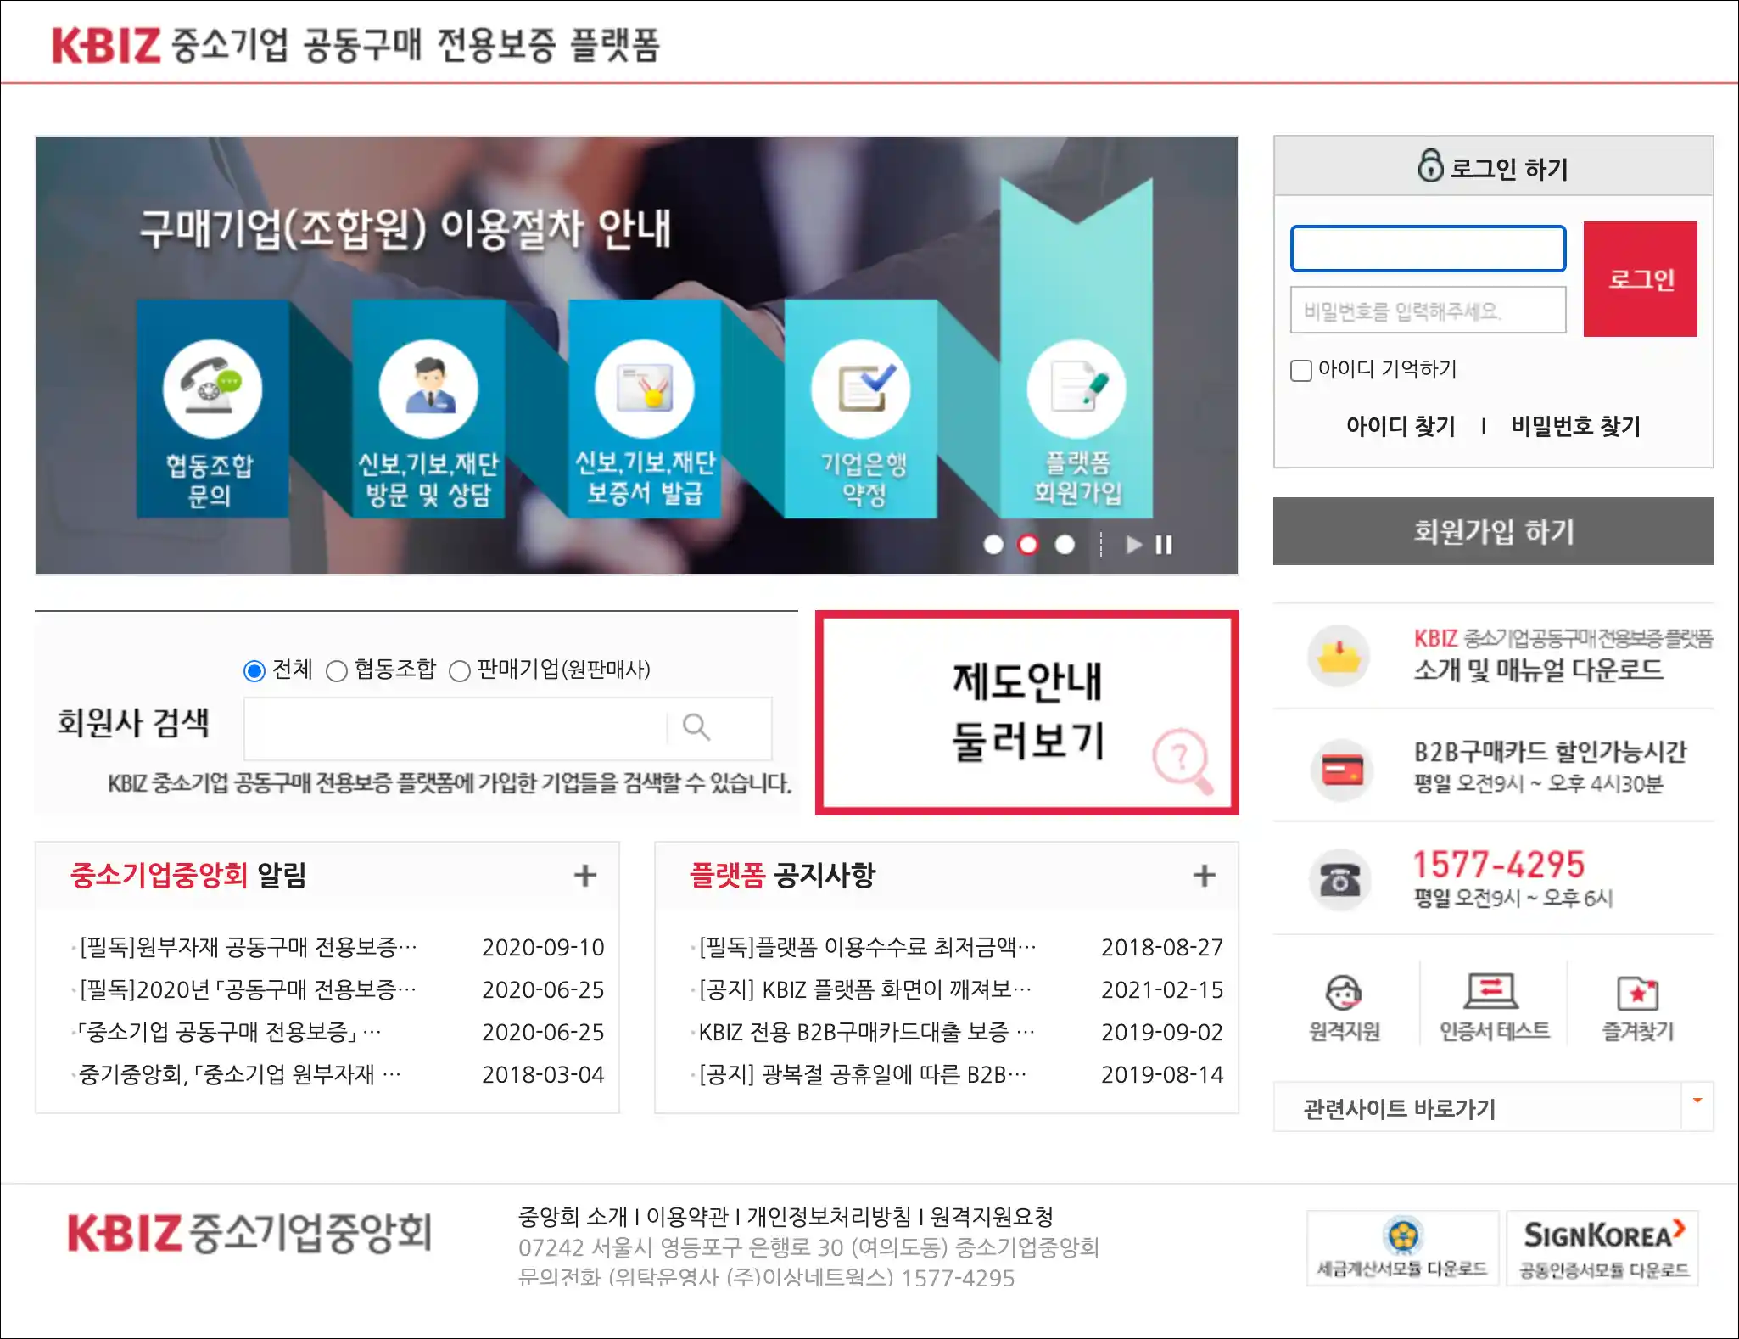Click 중앙회 소개 footer link
This screenshot has width=1739, height=1339.
tap(573, 1217)
